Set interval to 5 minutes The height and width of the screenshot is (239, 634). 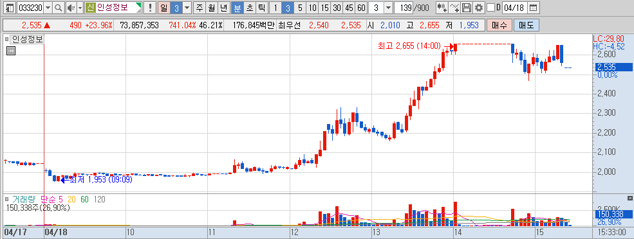point(299,7)
